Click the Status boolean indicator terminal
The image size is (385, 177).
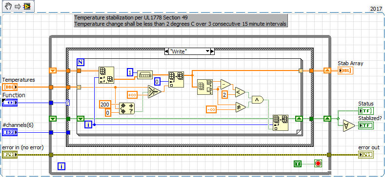coord(365,111)
